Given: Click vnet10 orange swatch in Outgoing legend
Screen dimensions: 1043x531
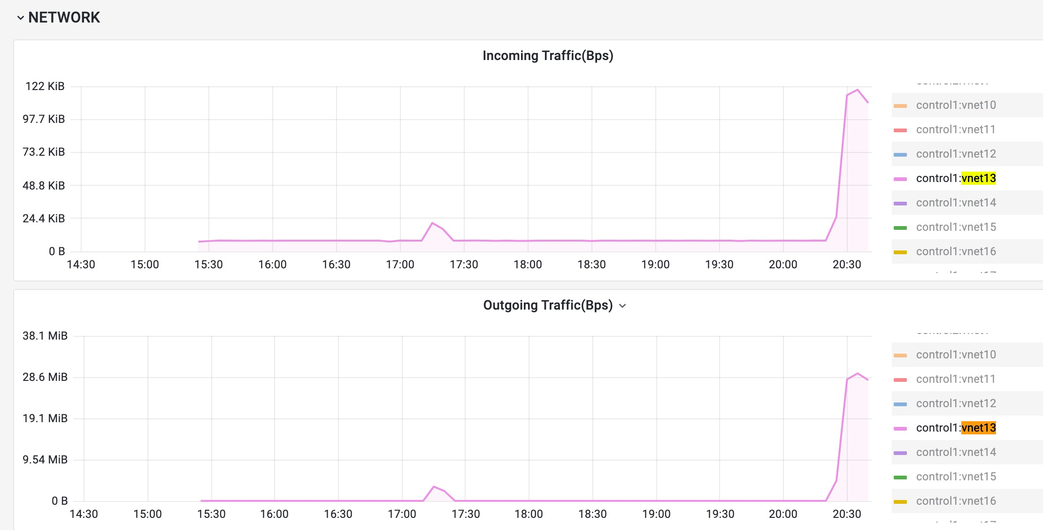Looking at the screenshot, I should [x=900, y=355].
